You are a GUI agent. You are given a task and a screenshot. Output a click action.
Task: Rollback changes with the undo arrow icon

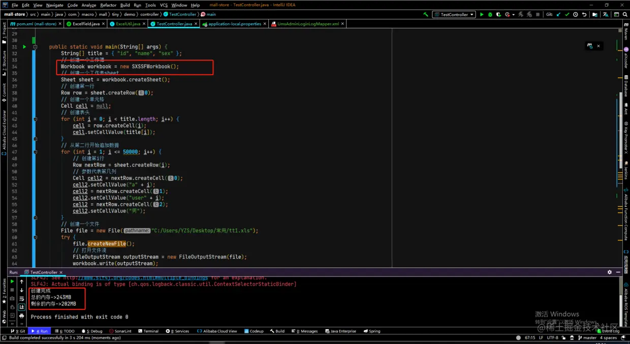click(x=584, y=14)
